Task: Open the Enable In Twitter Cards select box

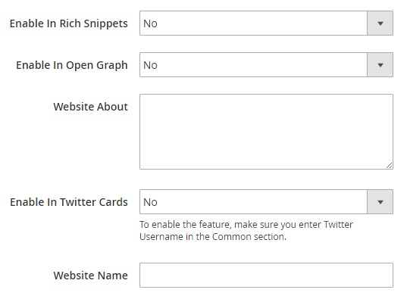Action: point(266,202)
